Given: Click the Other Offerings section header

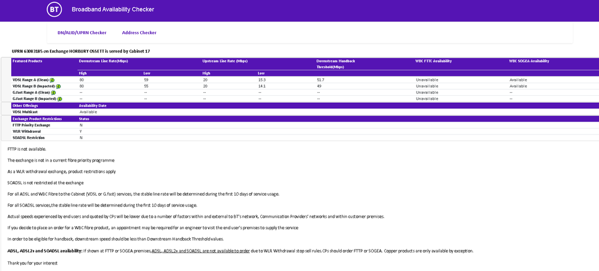Looking at the screenshot, I should [25, 105].
